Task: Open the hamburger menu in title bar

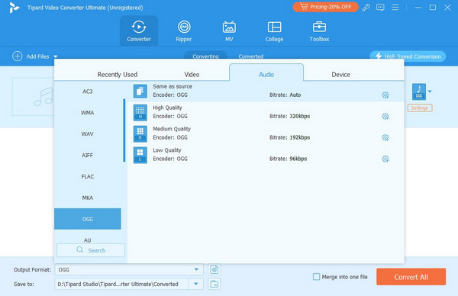Action: coord(395,8)
